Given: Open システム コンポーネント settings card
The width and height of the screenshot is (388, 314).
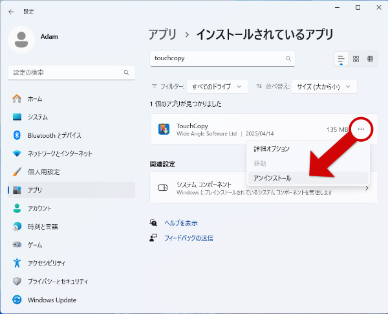Looking at the screenshot, I should click(264, 188).
